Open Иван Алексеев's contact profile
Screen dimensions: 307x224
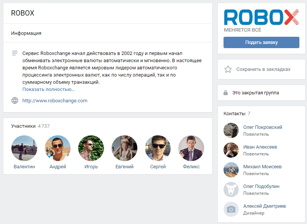point(260,147)
